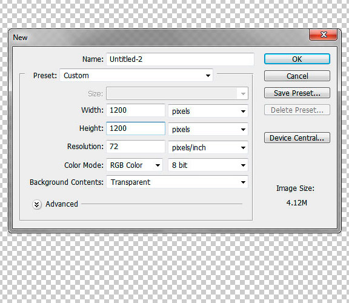Click the 4.12M image size value
This screenshot has width=349, height=303.
click(296, 203)
